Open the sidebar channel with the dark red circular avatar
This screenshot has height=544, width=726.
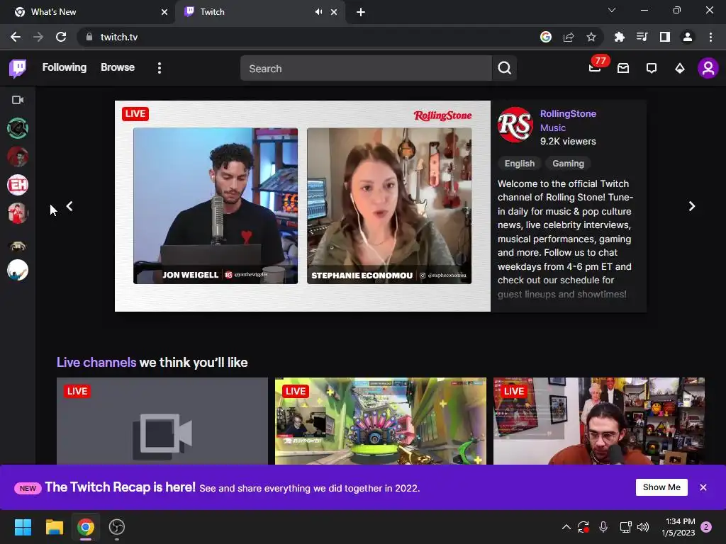[18, 157]
